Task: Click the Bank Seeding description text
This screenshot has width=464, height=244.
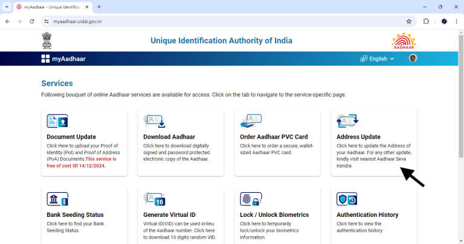Action: coord(76,227)
